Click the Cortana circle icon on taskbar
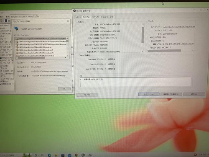The height and width of the screenshot is (157, 209). pos(36,155)
